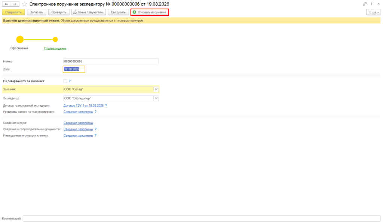The image size is (383, 223).
Task: Go back with the left arrow
Action: click(7, 4)
